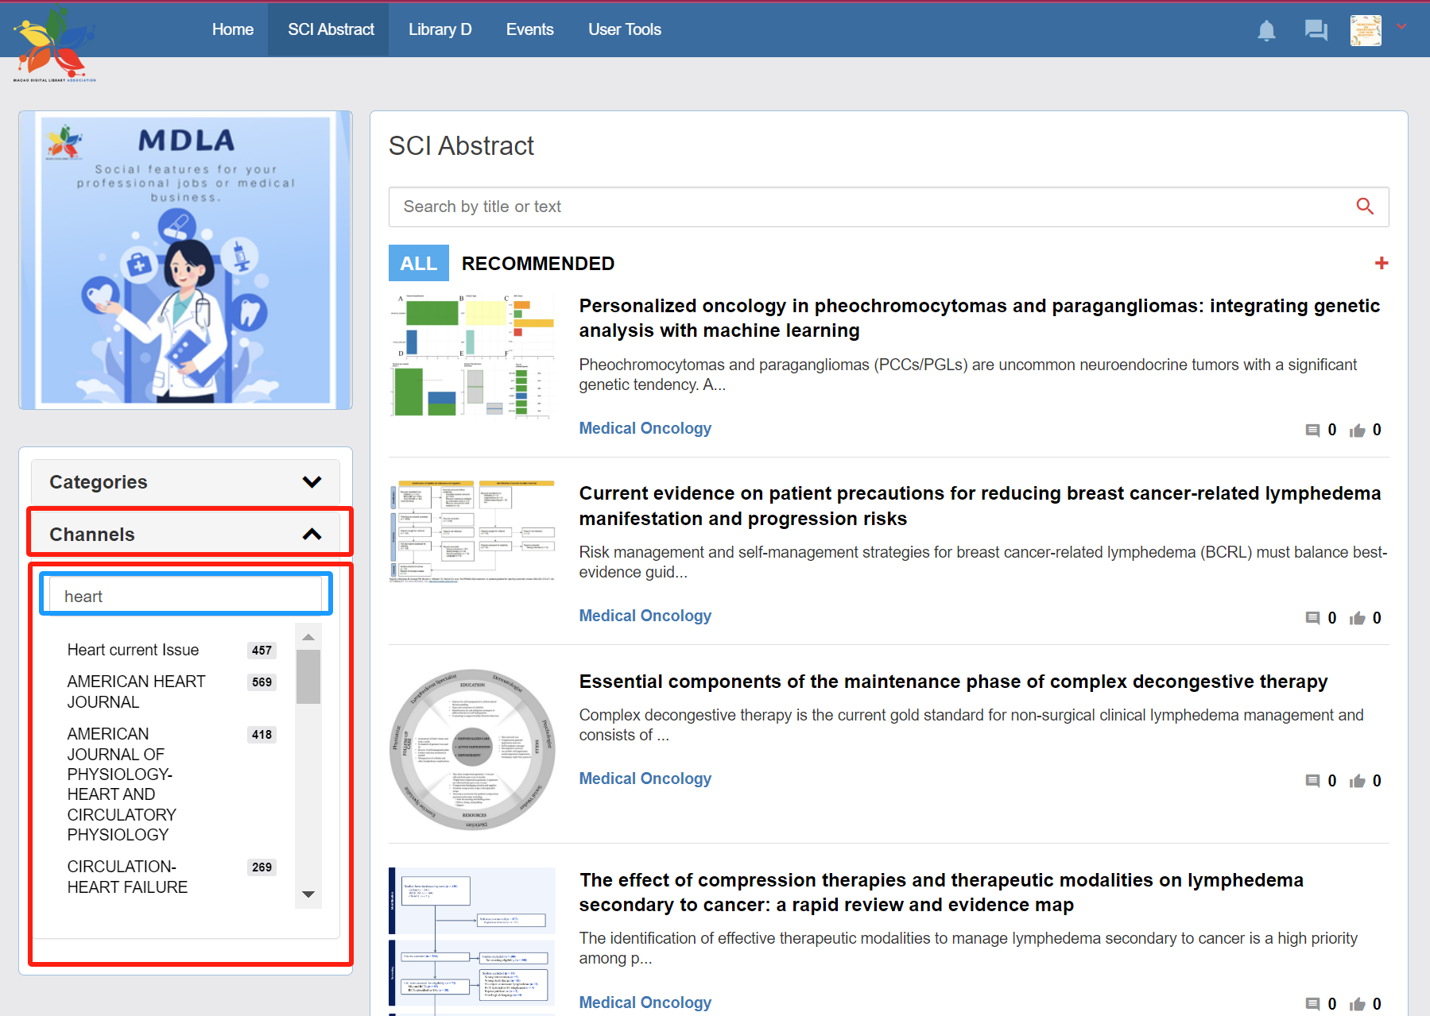
Task: Open the decongestive therapy circular diagram thumbnail
Action: click(472, 749)
